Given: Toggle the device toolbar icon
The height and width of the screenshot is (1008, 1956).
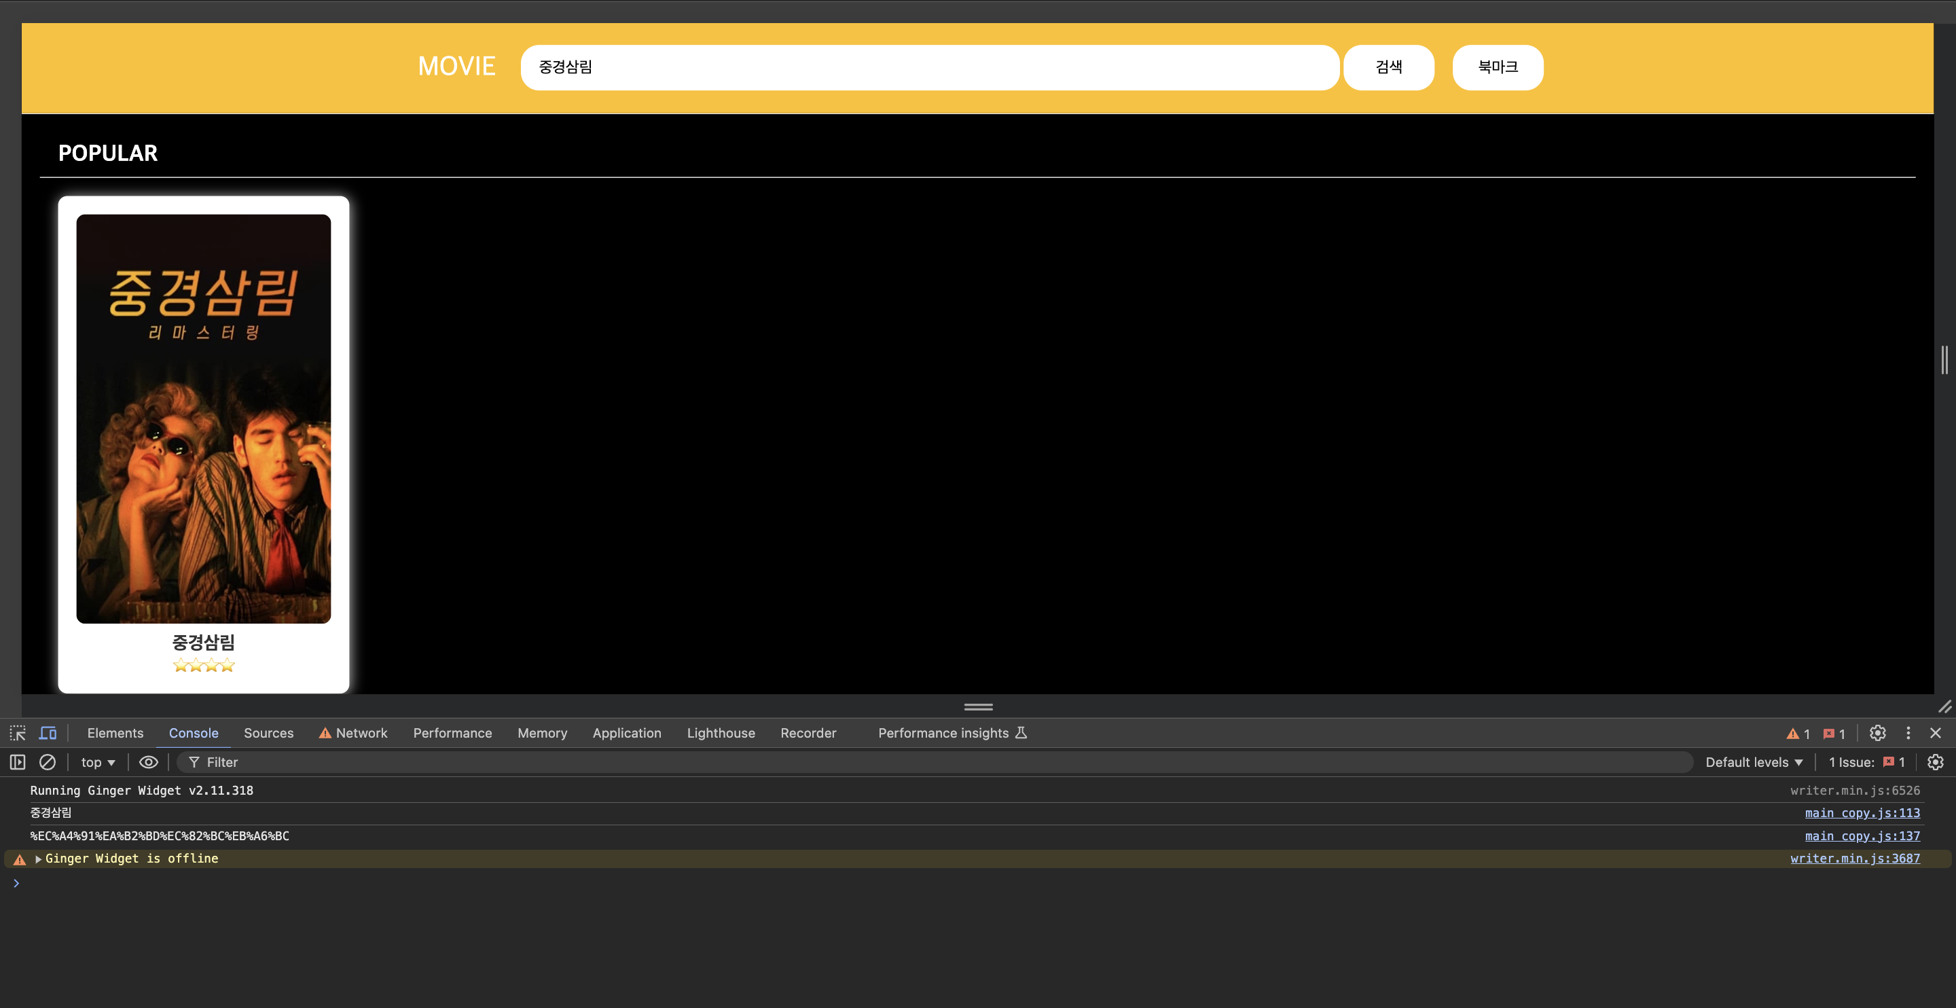Looking at the screenshot, I should coord(48,733).
